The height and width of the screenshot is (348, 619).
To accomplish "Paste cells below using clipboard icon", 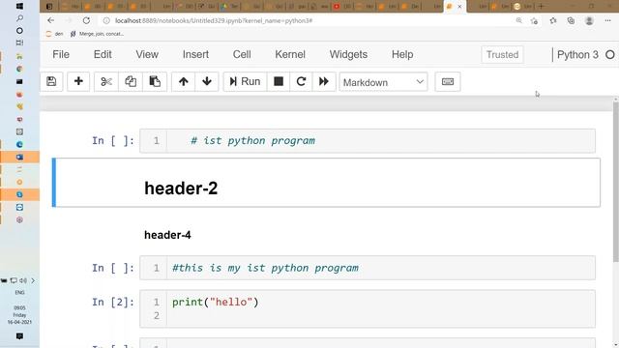I will [x=155, y=81].
